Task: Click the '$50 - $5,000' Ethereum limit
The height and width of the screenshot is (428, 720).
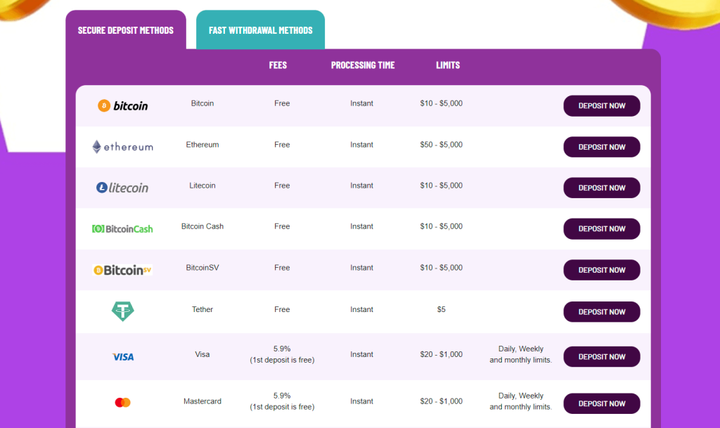Action: click(x=442, y=145)
